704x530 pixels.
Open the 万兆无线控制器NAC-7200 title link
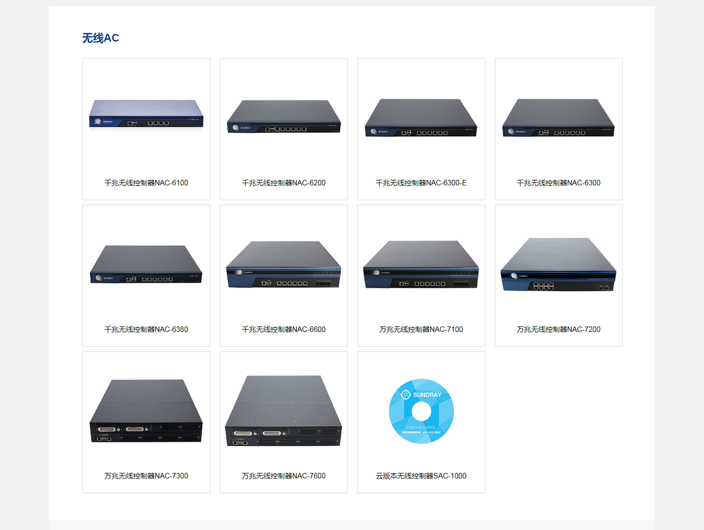559,329
